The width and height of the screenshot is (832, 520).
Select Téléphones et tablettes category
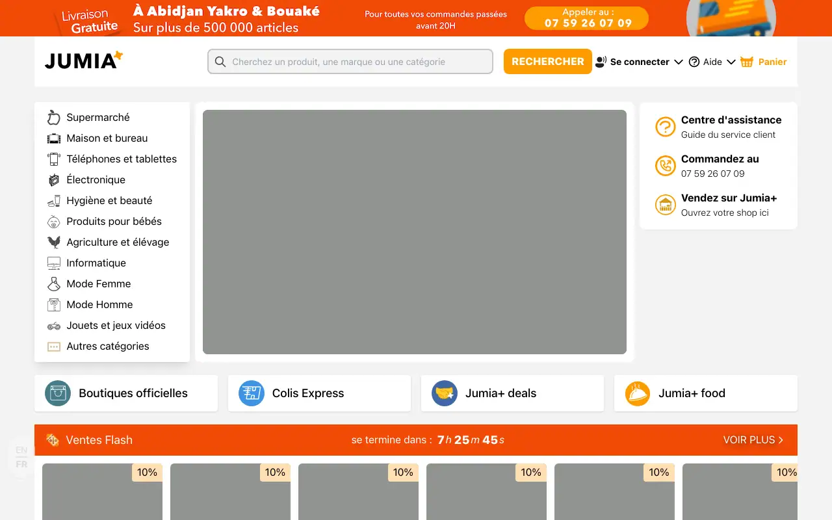coord(121,159)
